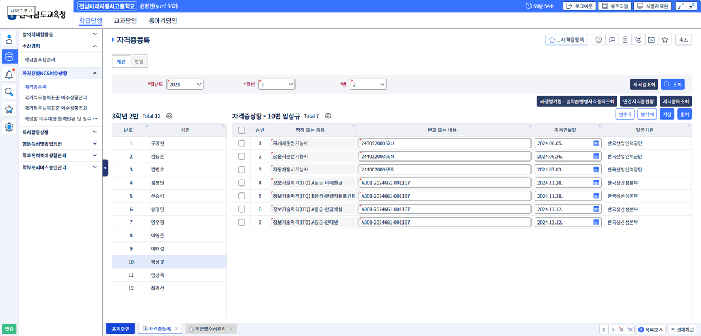This screenshot has height=336, width=701.
Task: Open the user profile sidebar icon
Action: pos(9,39)
